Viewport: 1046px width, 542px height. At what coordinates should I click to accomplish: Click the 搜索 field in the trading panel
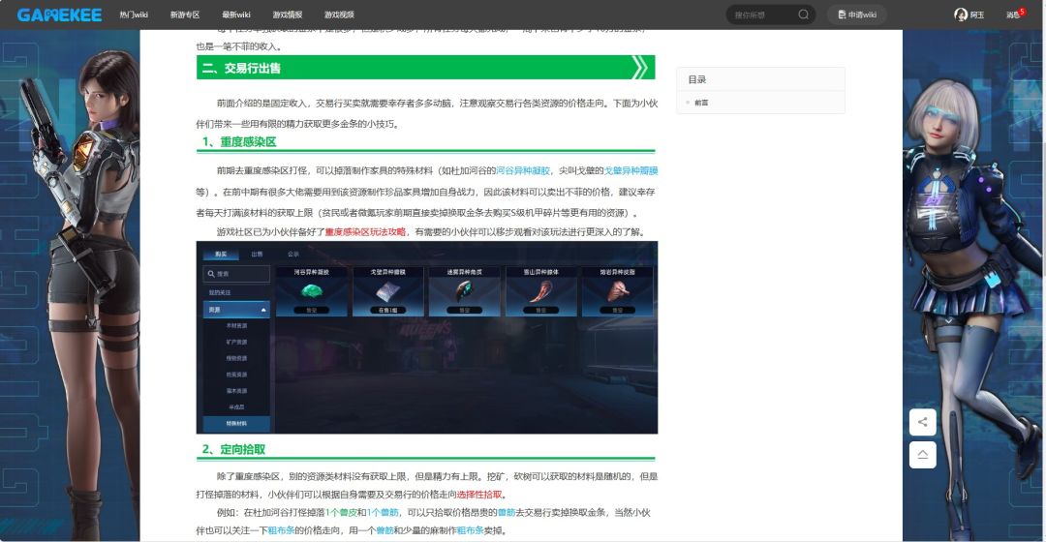[x=237, y=273]
